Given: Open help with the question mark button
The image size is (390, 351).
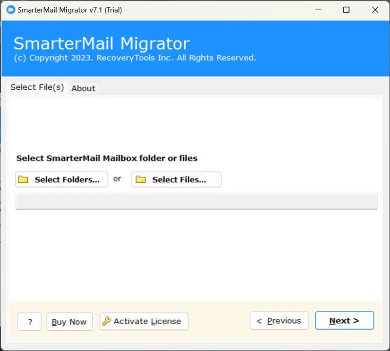Looking at the screenshot, I should (x=30, y=322).
